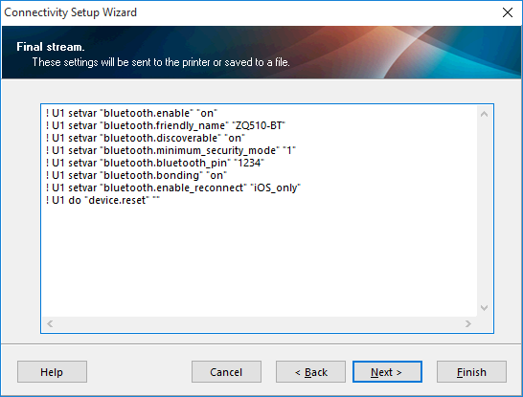Select the bluetooth.minimum_security_mode line

tap(171, 150)
